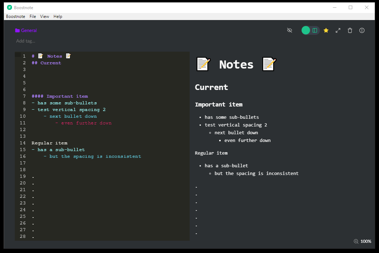Click the purple folder icon beside General
Image resolution: width=379 pixels, height=253 pixels.
(x=17, y=31)
